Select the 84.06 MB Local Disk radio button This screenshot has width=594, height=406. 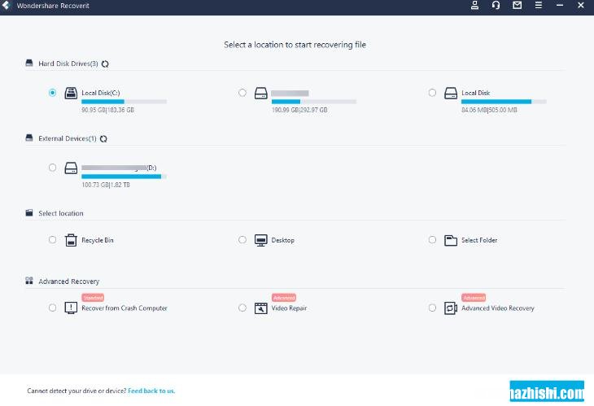pos(432,93)
